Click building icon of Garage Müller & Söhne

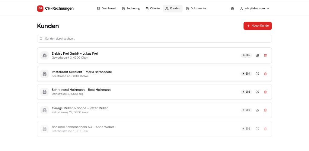pyautogui.click(x=45, y=110)
